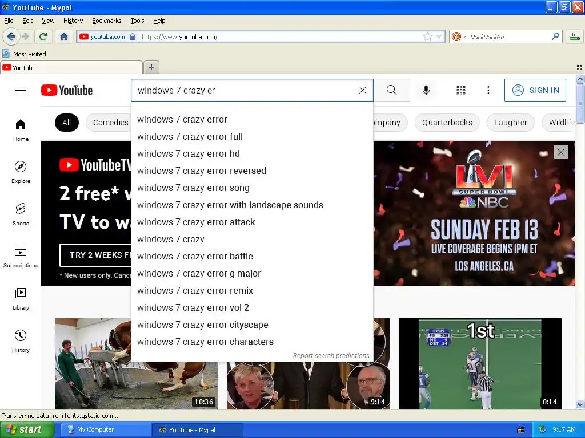Click the SIGN IN button
This screenshot has width=585, height=438.
[535, 90]
